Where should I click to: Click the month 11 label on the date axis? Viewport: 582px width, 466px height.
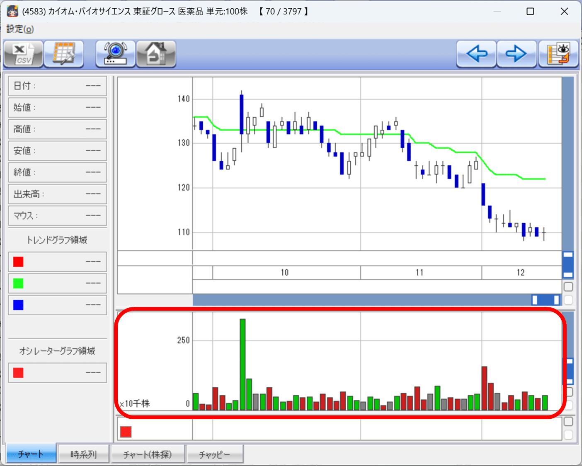420,273
